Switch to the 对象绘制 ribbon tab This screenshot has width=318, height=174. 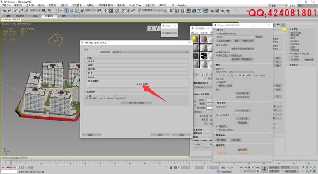pos(49,16)
